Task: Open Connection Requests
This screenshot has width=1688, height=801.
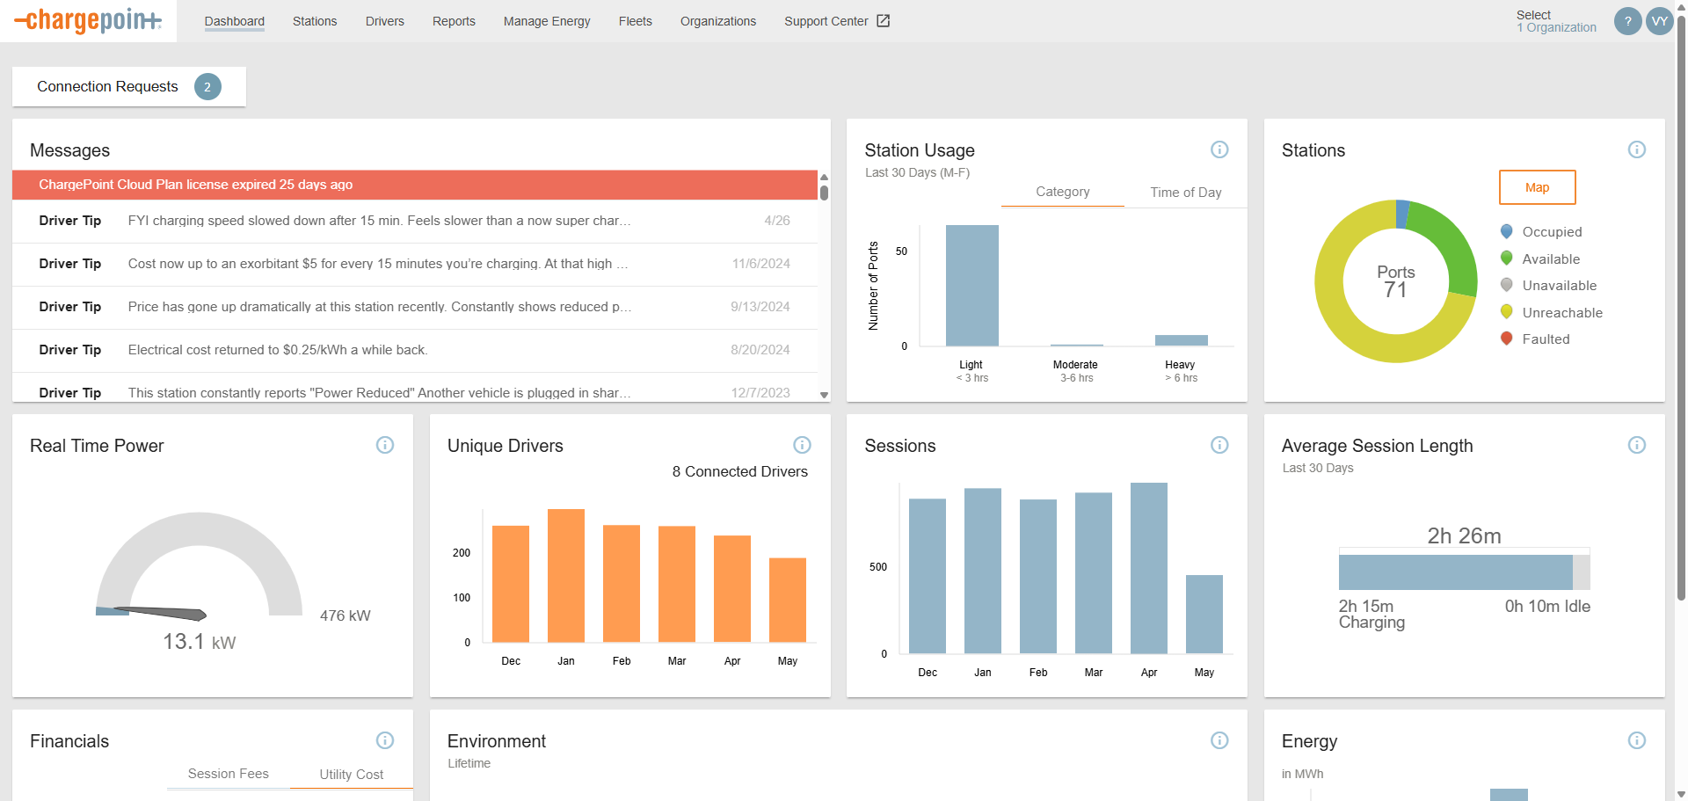Action: coord(128,86)
